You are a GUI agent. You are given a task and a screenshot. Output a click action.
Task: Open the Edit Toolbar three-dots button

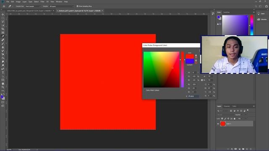3,91
